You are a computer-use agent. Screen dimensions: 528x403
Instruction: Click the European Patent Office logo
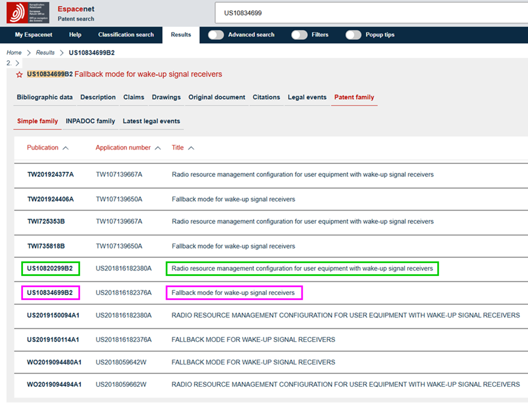[x=27, y=13]
